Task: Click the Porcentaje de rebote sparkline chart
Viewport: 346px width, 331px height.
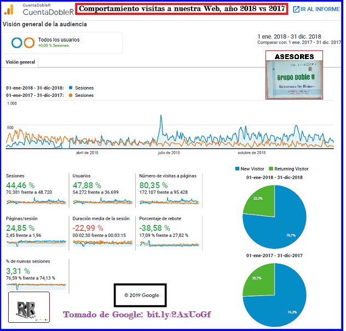Action: (x=170, y=244)
